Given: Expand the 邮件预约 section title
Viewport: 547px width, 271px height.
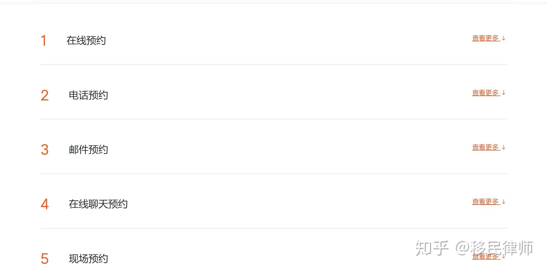Looking at the screenshot, I should pyautogui.click(x=88, y=150).
